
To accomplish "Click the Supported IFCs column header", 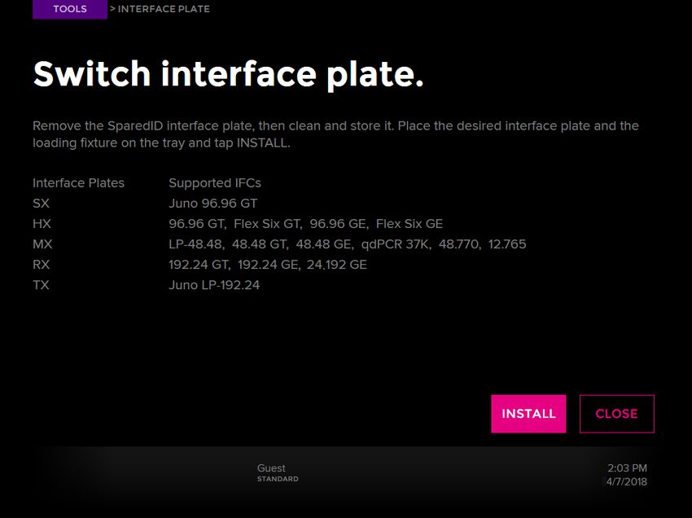I will pyautogui.click(x=214, y=183).
